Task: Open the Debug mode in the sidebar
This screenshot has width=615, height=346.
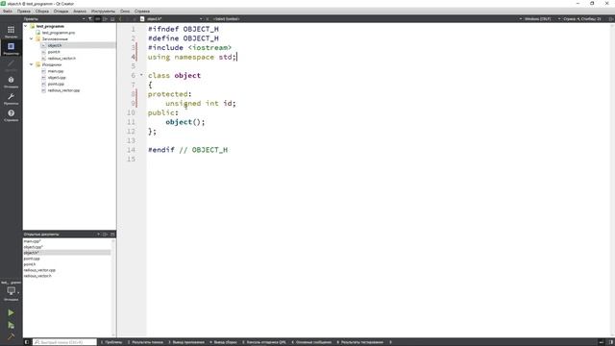Action: click(11, 82)
